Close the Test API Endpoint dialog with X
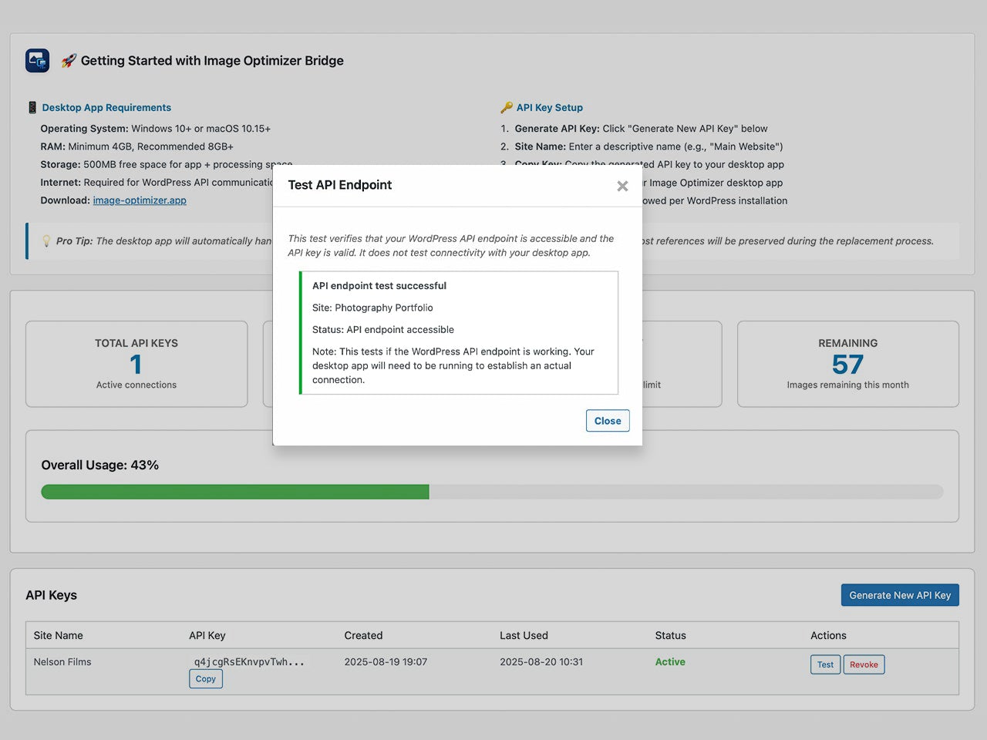 pyautogui.click(x=622, y=186)
